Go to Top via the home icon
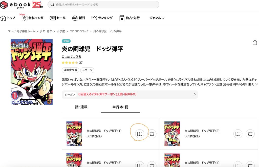This screenshot has width=259, height=167. click(4, 18)
